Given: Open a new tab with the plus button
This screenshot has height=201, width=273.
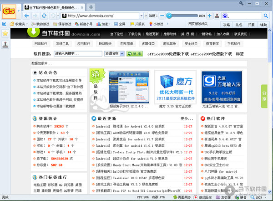Looking at the screenshot, I should pyautogui.click(x=91, y=7).
